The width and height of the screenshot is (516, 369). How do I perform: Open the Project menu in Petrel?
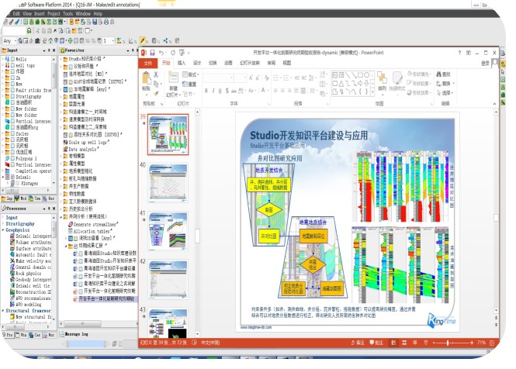(54, 13)
